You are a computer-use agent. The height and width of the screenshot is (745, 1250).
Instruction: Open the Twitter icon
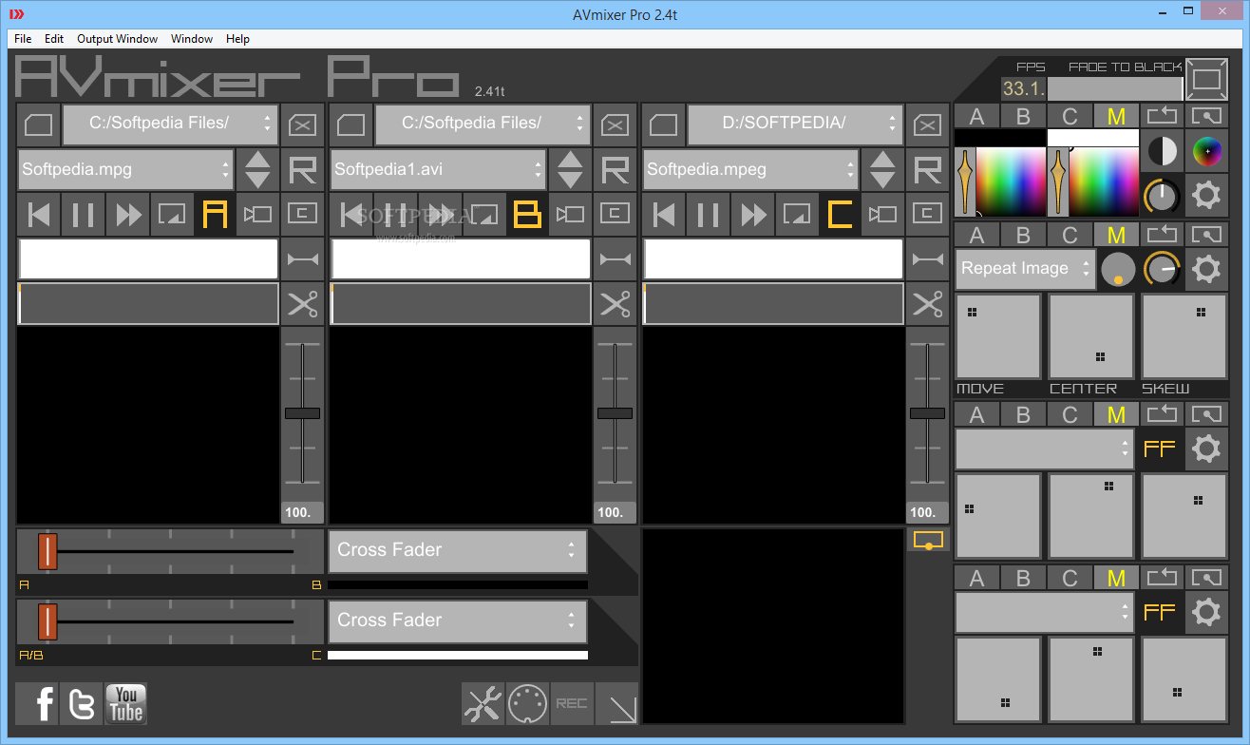click(81, 703)
